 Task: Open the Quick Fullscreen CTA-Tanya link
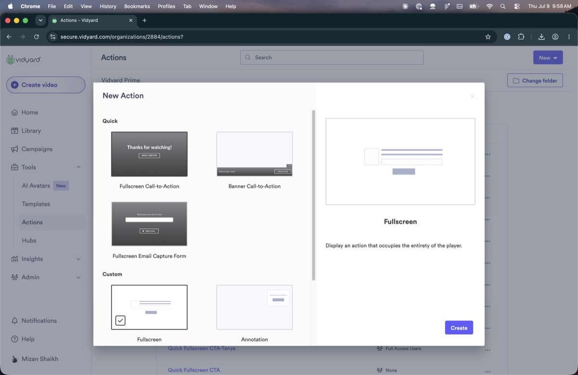(x=201, y=348)
